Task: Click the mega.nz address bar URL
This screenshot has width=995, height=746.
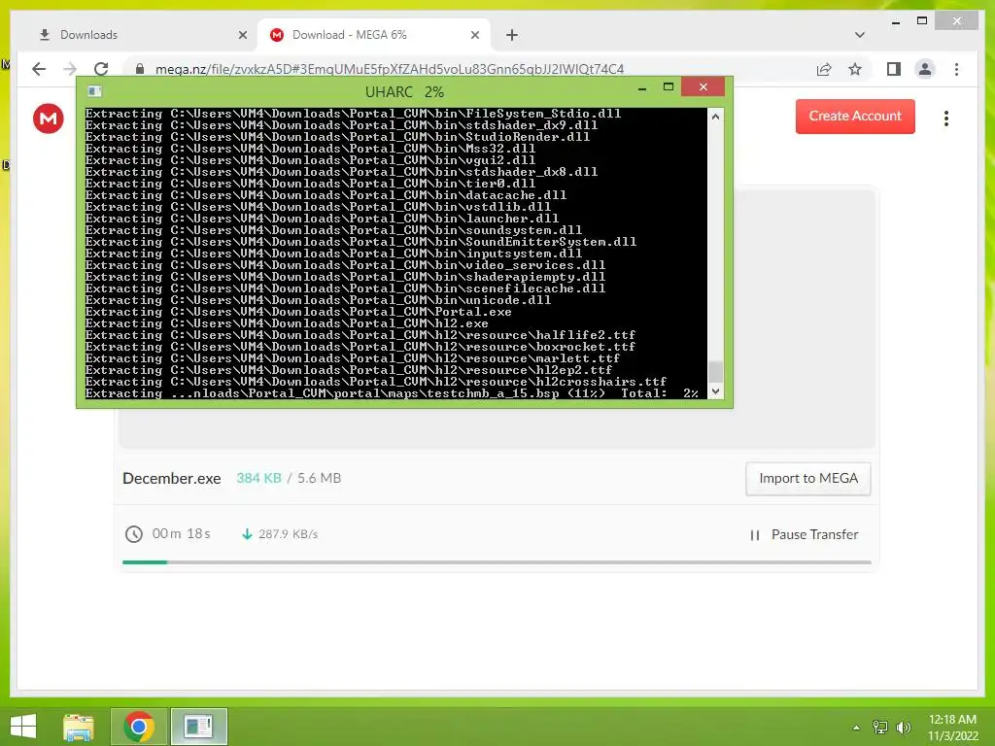Action: [389, 69]
